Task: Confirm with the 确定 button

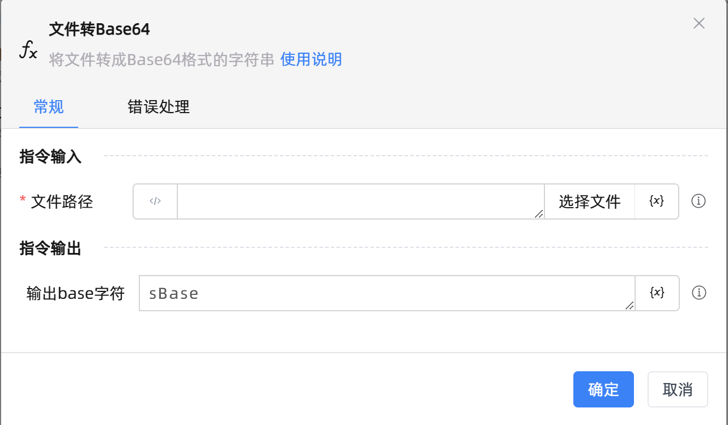Action: pos(603,389)
